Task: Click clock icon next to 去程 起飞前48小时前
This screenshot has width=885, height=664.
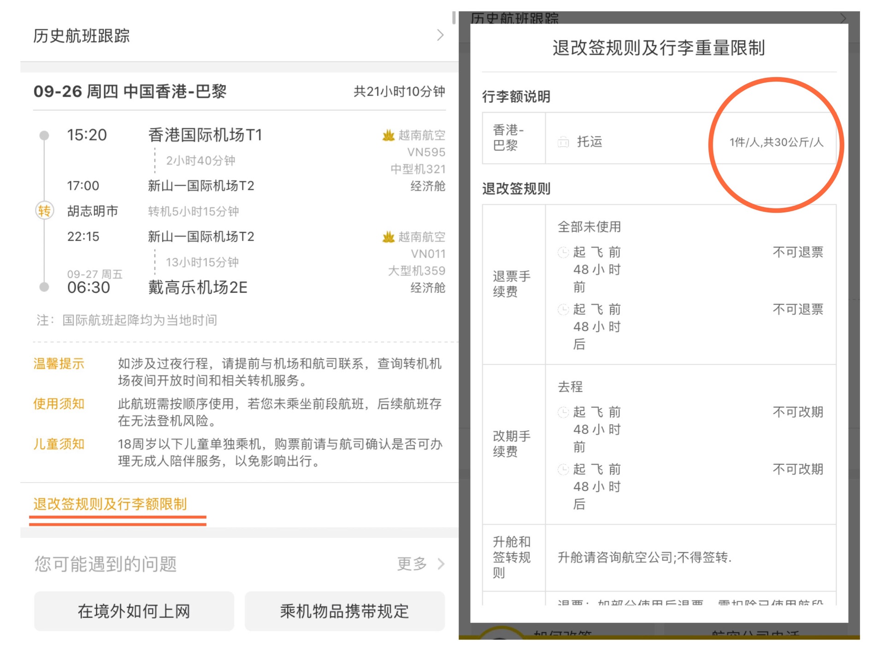Action: tap(563, 412)
